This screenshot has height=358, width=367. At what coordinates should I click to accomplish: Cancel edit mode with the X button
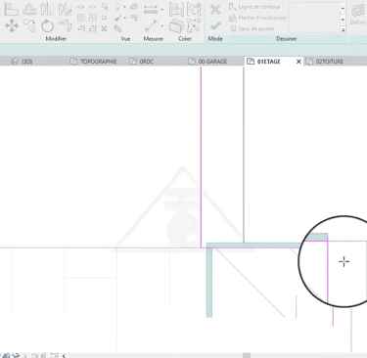(x=215, y=10)
